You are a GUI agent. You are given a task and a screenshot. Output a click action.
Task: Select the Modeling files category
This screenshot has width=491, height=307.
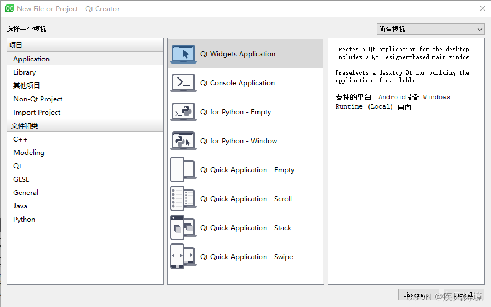pyautogui.click(x=85, y=153)
